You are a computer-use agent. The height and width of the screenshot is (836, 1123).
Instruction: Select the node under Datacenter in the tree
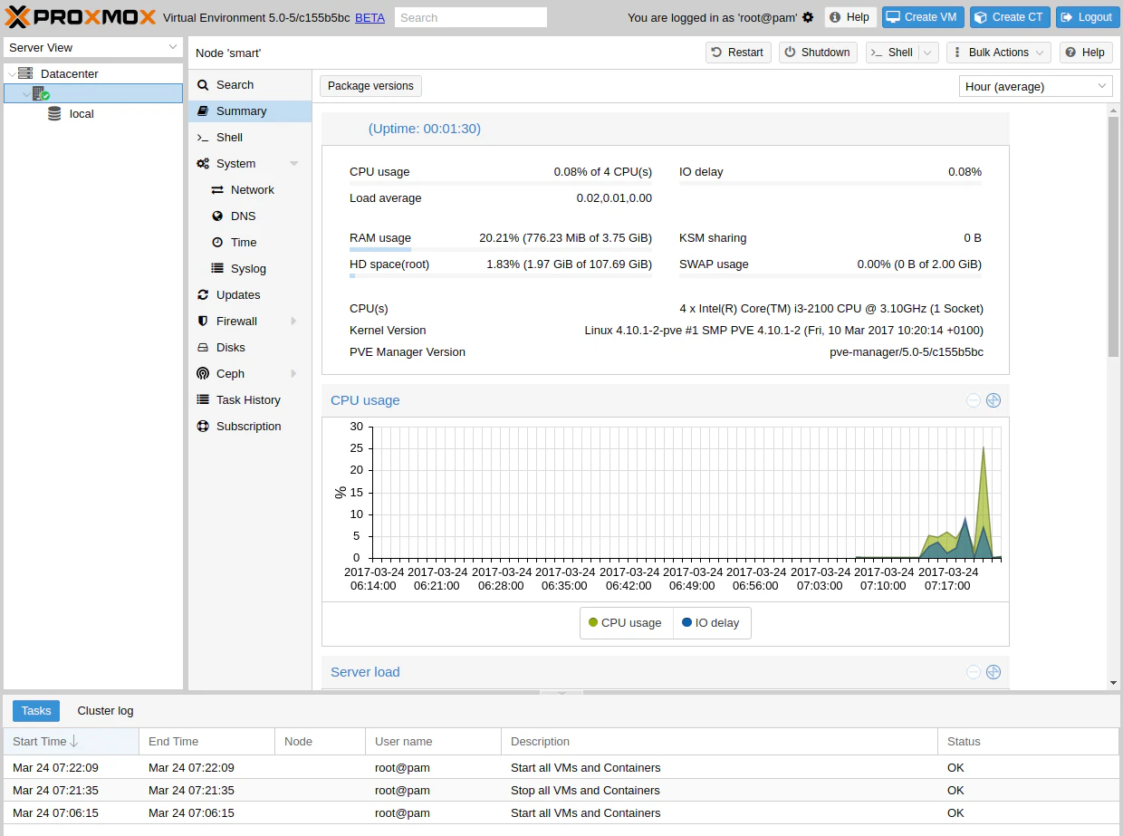pos(93,93)
